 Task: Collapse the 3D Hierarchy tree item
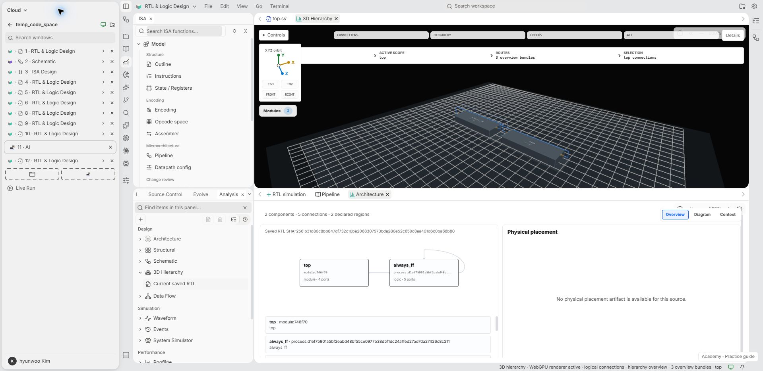(x=140, y=272)
